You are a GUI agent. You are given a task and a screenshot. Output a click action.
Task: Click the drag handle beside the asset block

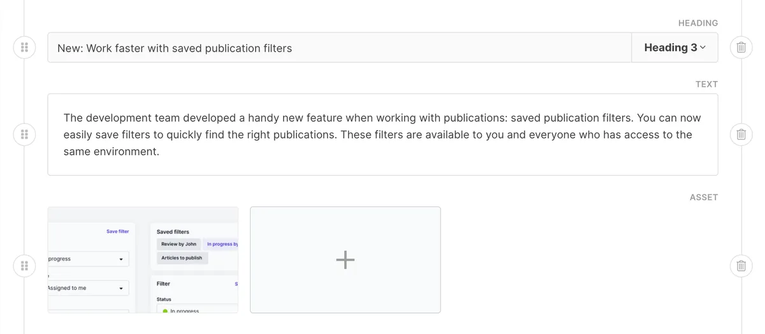24,266
